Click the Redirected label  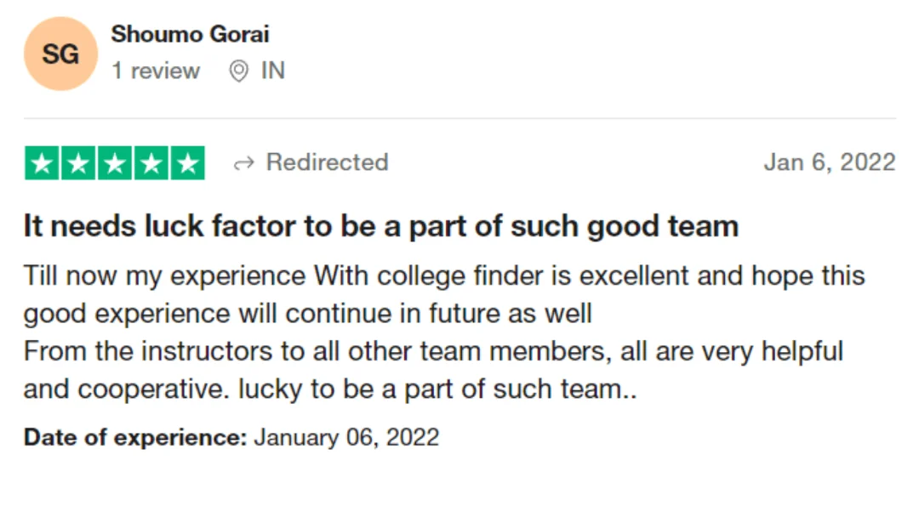tap(327, 162)
